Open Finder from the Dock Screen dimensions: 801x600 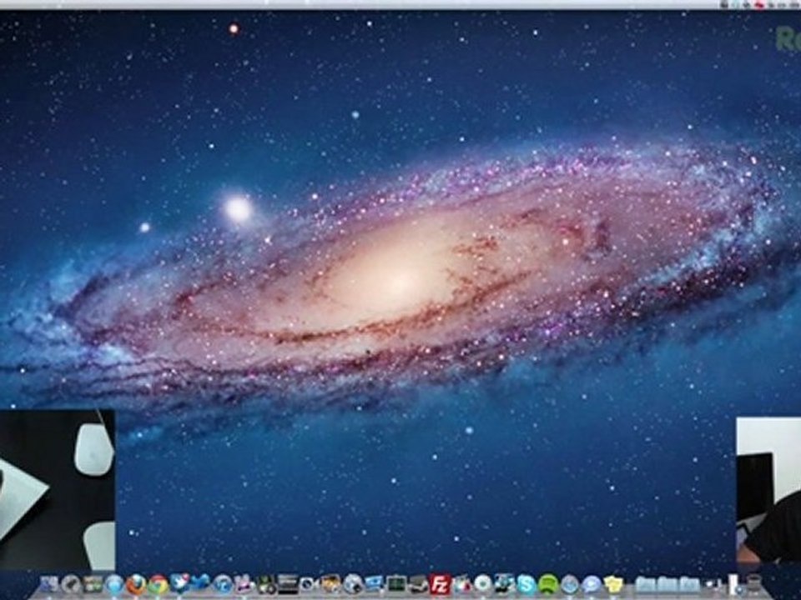click(49, 584)
